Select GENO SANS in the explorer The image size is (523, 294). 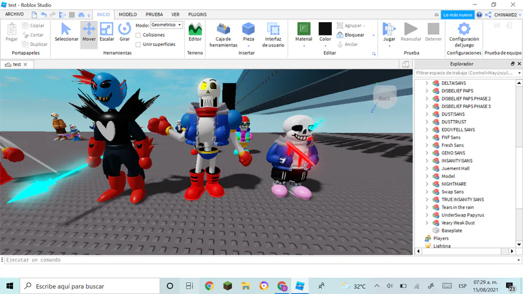tap(453, 153)
